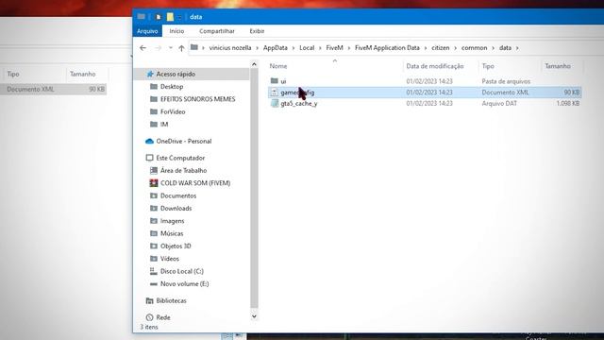Sort by Nome column header
Screen dimensions: 604x340
point(278,66)
